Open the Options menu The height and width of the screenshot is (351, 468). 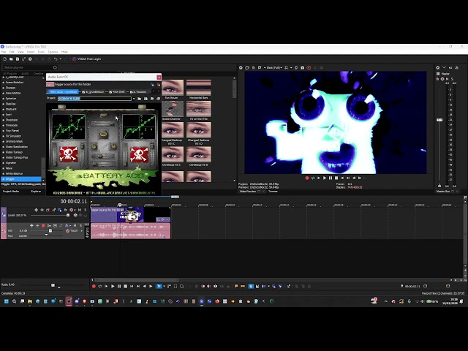click(53, 52)
